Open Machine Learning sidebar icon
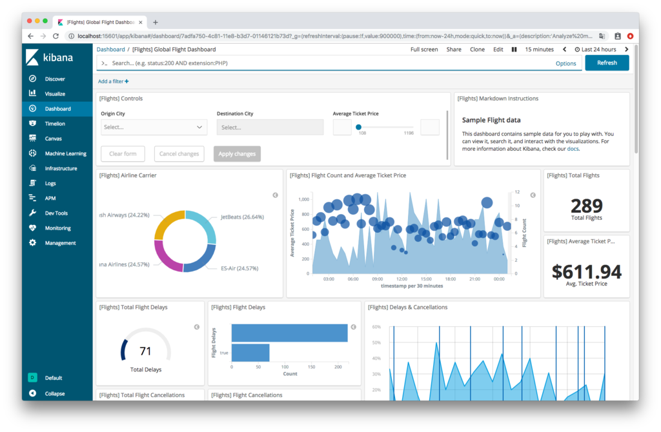This screenshot has width=661, height=432. (32, 153)
